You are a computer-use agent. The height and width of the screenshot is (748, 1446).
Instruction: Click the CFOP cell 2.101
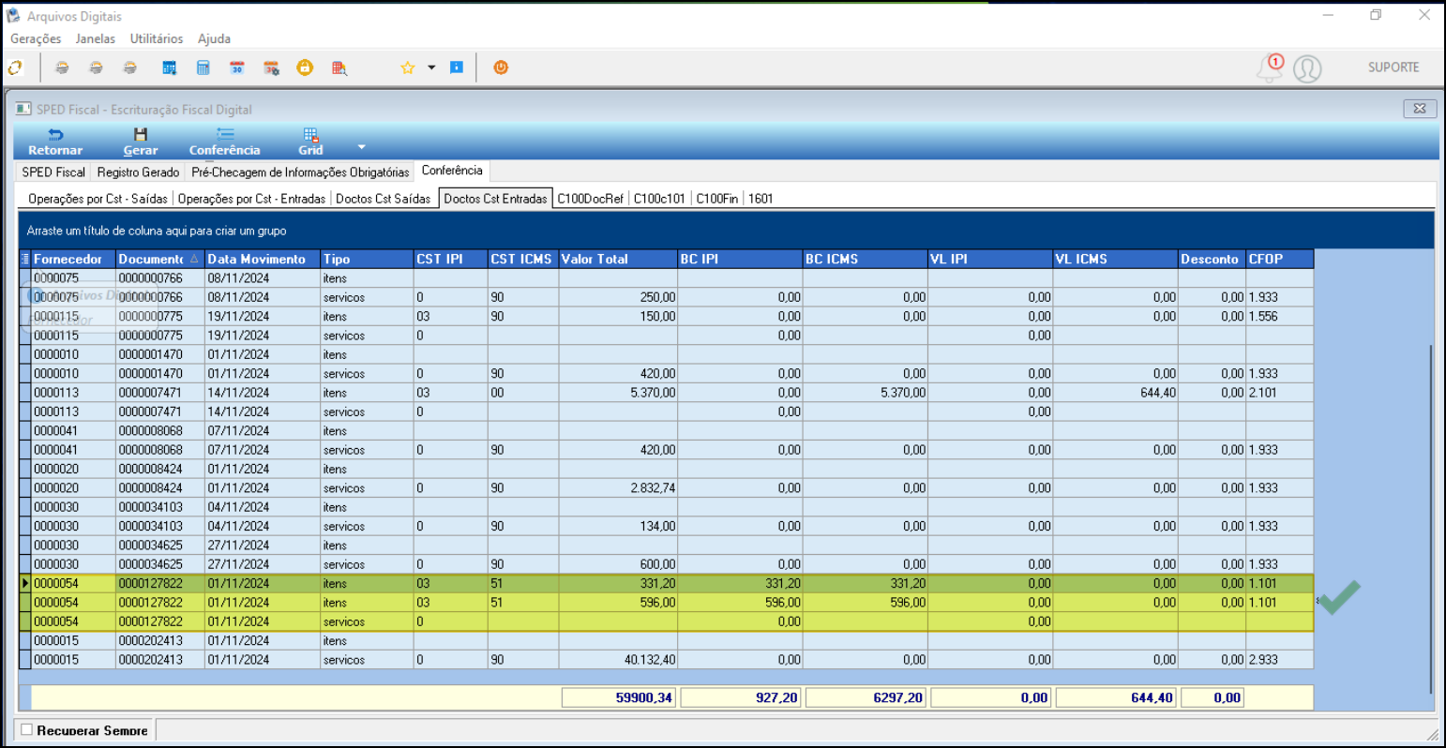[x=1279, y=393]
